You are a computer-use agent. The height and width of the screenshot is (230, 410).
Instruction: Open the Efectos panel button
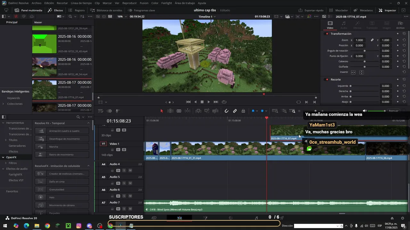(55, 10)
